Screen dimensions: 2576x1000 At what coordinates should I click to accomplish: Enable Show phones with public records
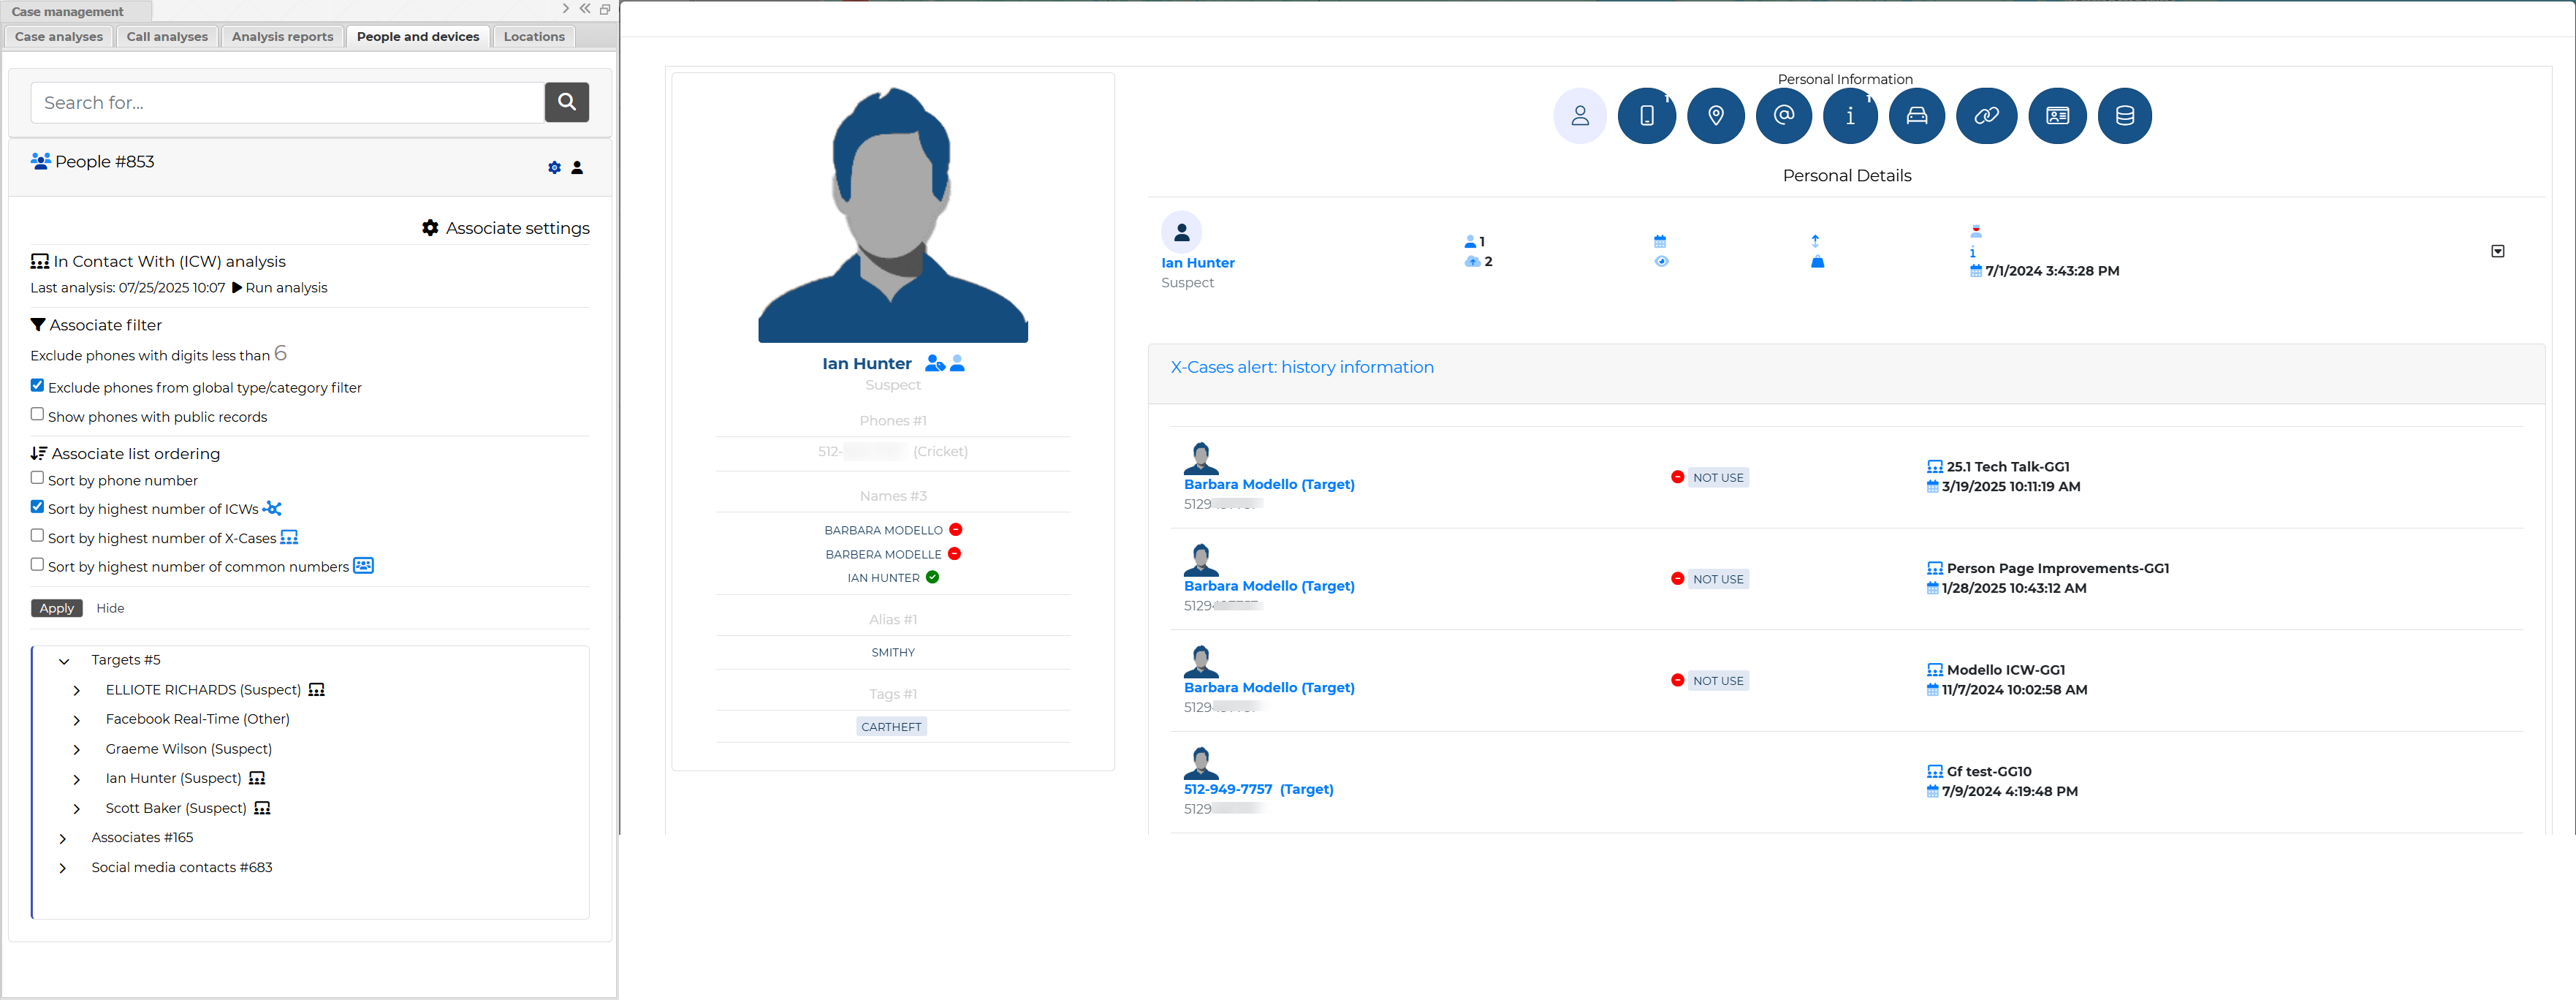coord(37,414)
